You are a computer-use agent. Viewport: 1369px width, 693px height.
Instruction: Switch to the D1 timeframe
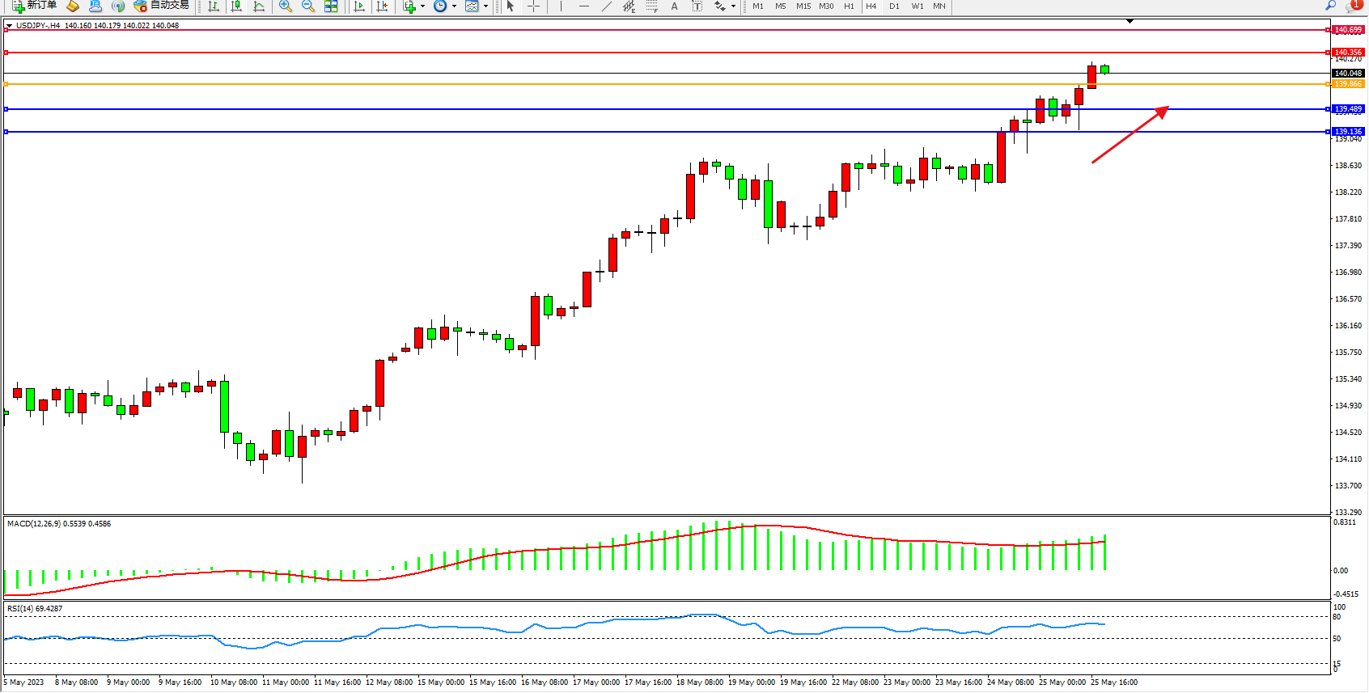pos(894,6)
